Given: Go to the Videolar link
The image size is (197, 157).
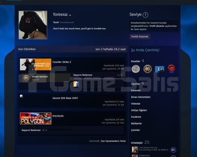Looking at the screenshot, I should click(135, 104).
